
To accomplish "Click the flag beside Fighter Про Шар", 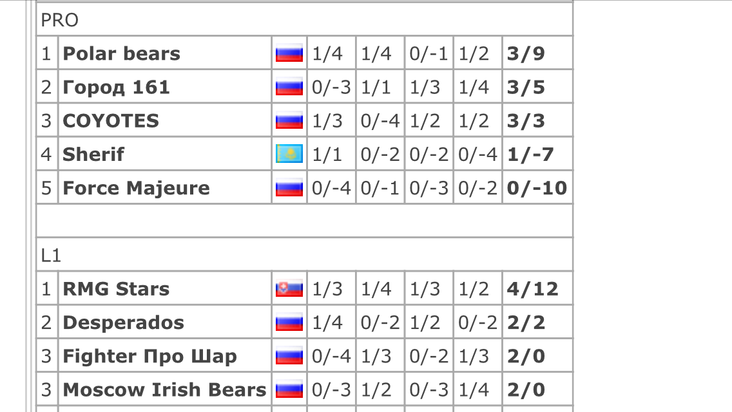I will click(289, 355).
